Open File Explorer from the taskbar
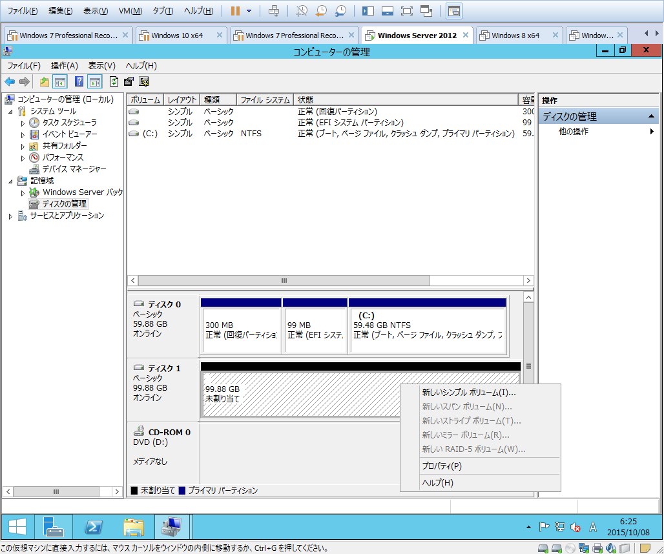 click(134, 527)
